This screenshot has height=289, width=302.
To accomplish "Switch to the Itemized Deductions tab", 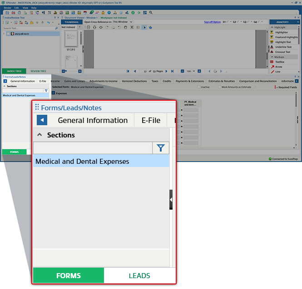I will pos(134,81).
